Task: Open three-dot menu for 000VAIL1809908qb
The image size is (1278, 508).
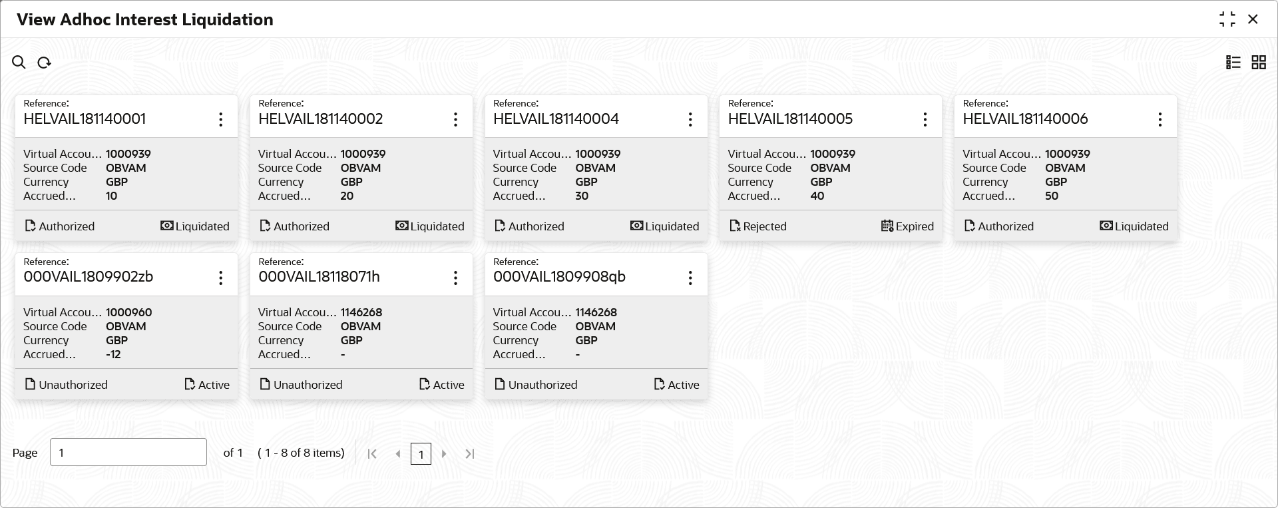Action: click(690, 278)
